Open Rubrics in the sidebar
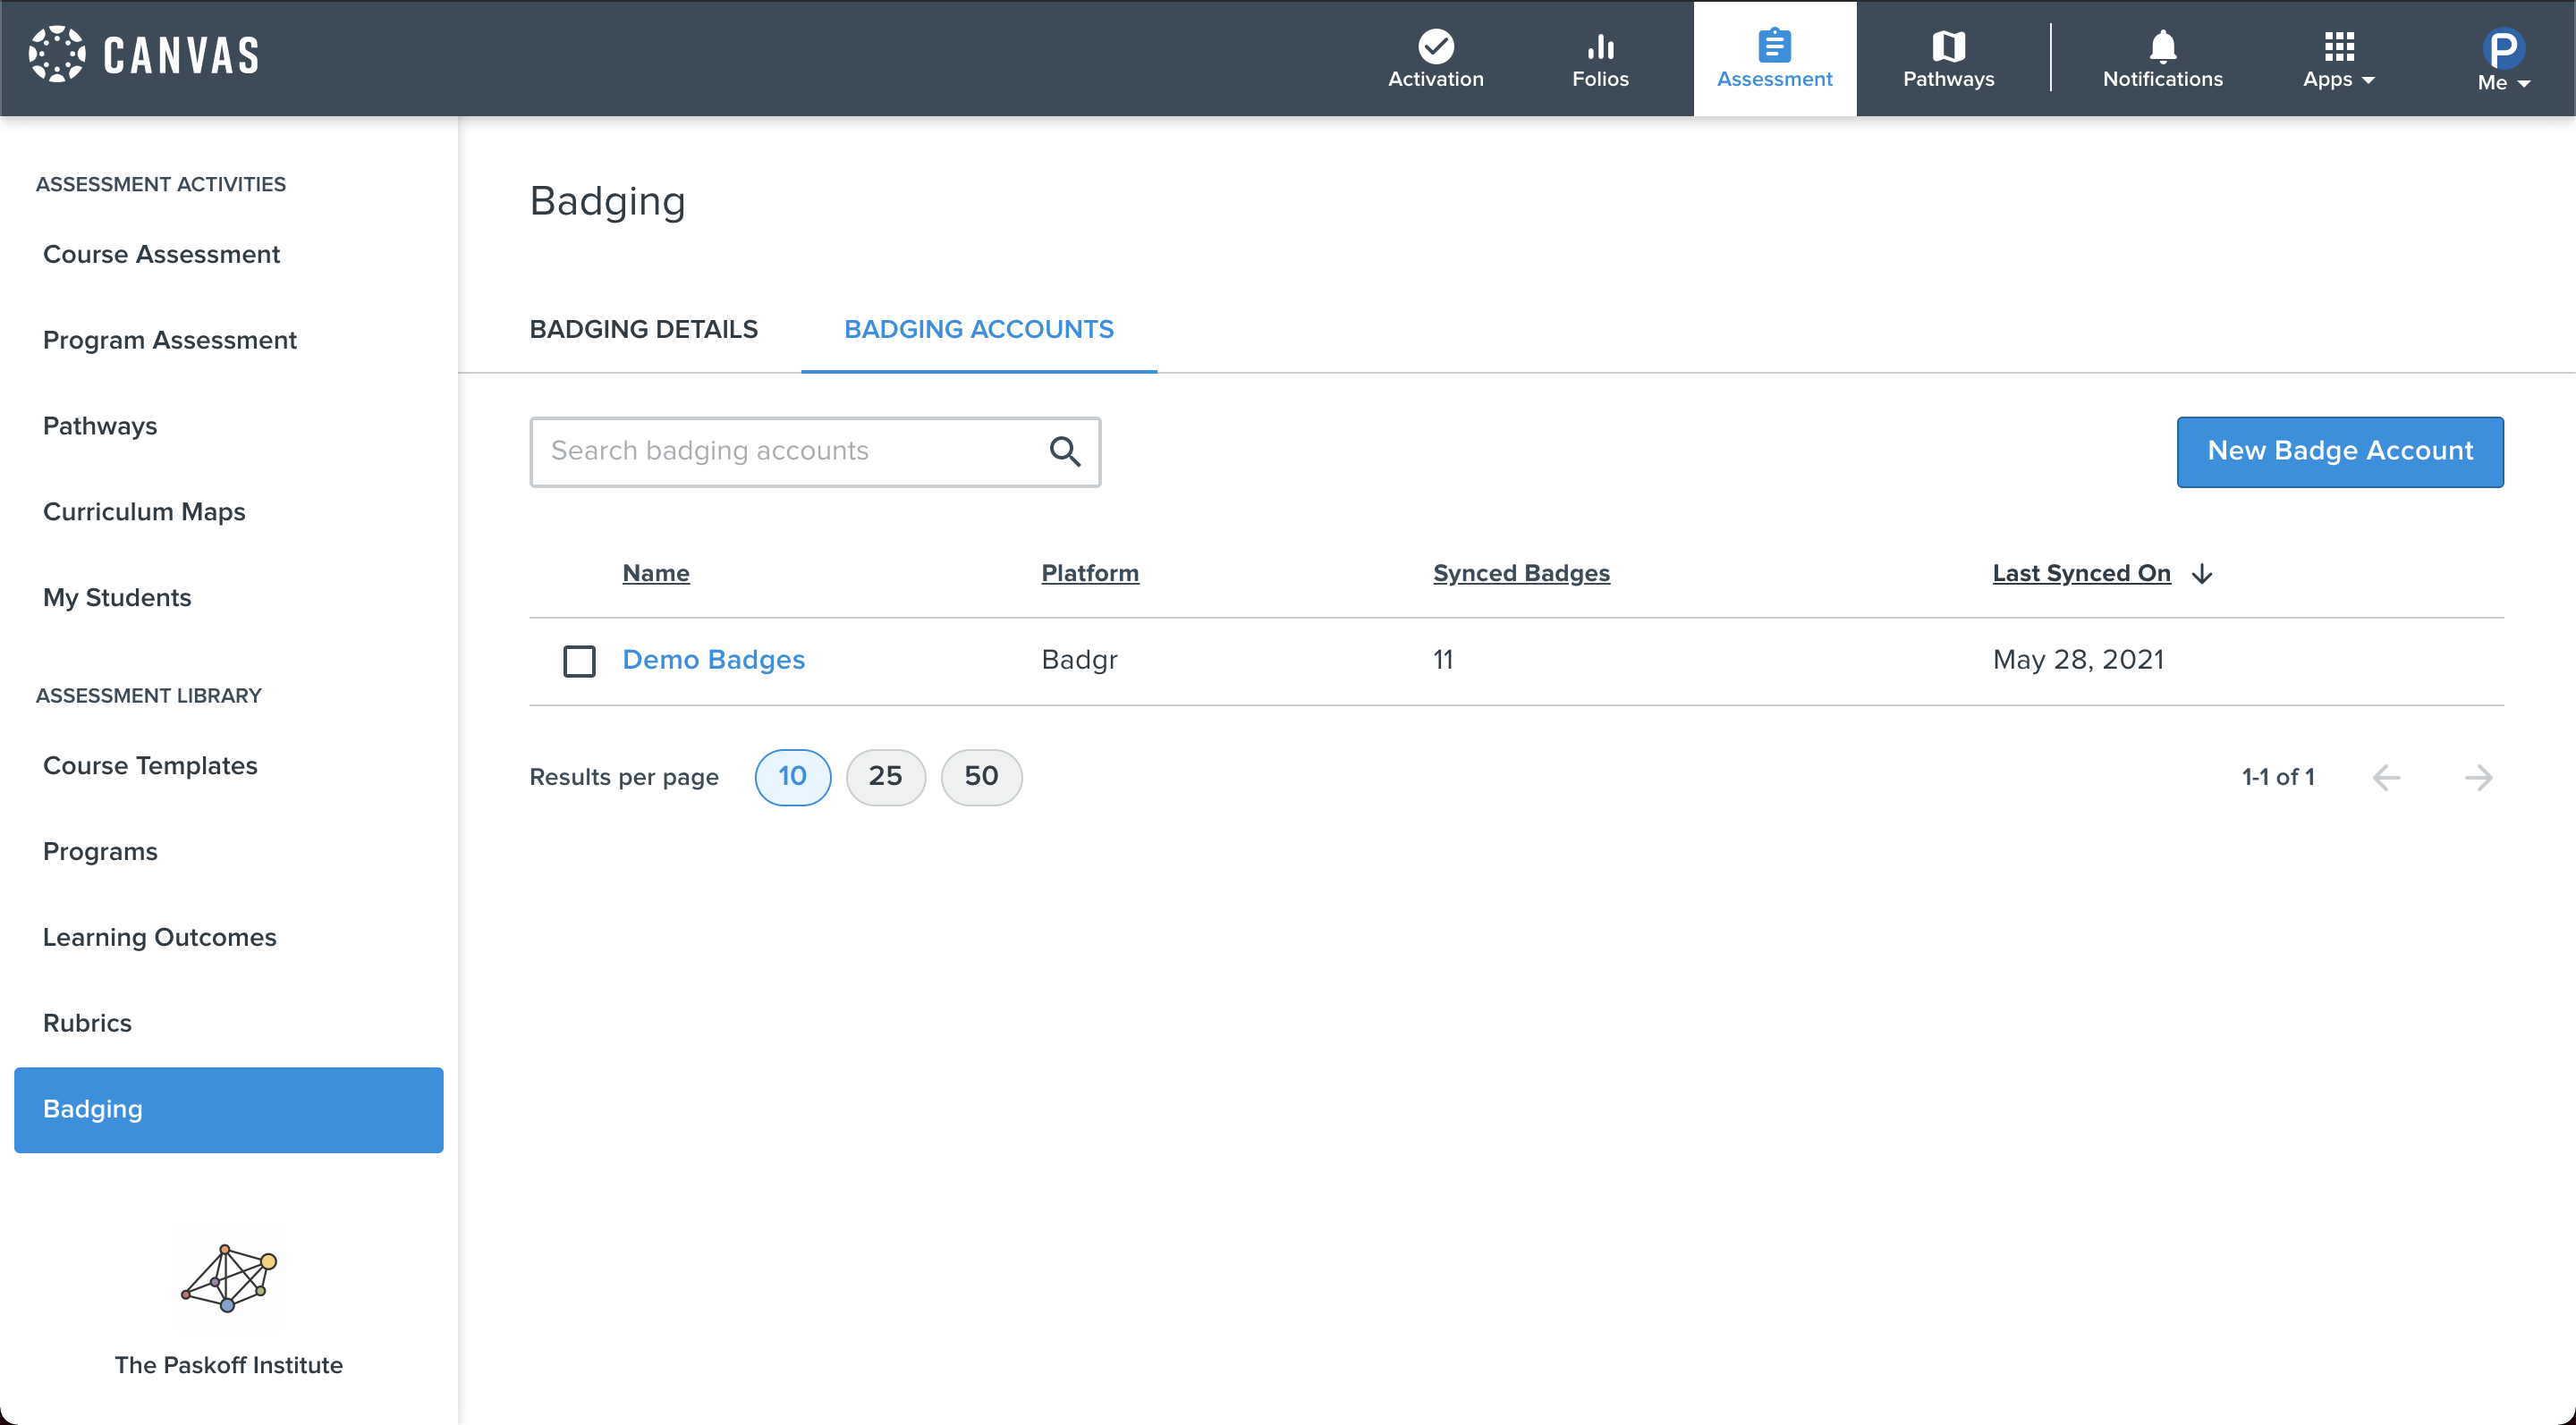 point(87,1023)
